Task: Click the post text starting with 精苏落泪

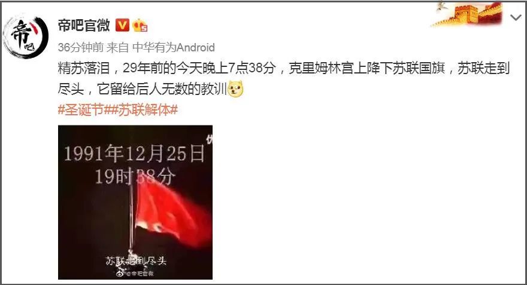Action: (284, 78)
